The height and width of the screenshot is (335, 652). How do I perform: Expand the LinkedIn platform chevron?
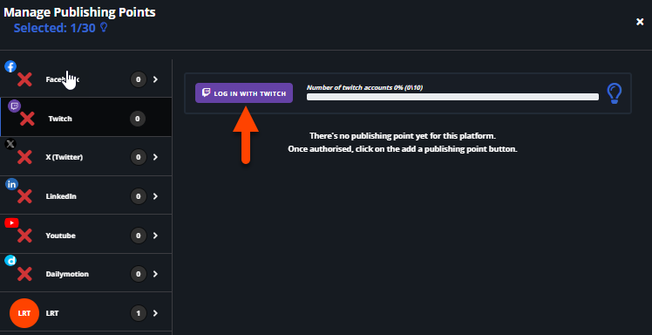click(155, 196)
